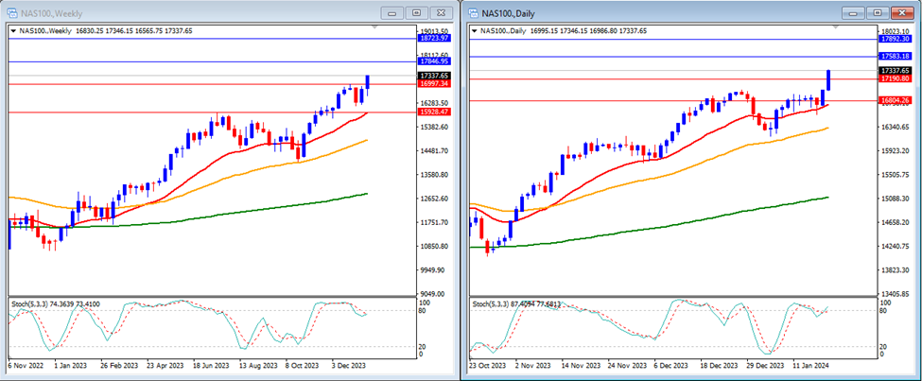Click the 11 Jan 2024 date label

812,366
